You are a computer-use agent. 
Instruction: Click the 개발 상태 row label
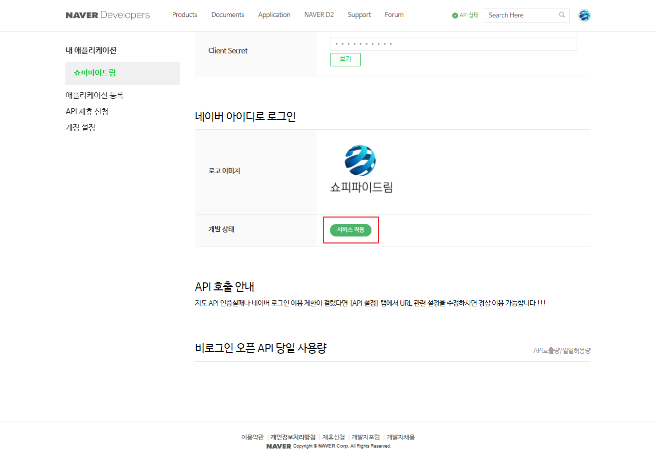point(221,230)
